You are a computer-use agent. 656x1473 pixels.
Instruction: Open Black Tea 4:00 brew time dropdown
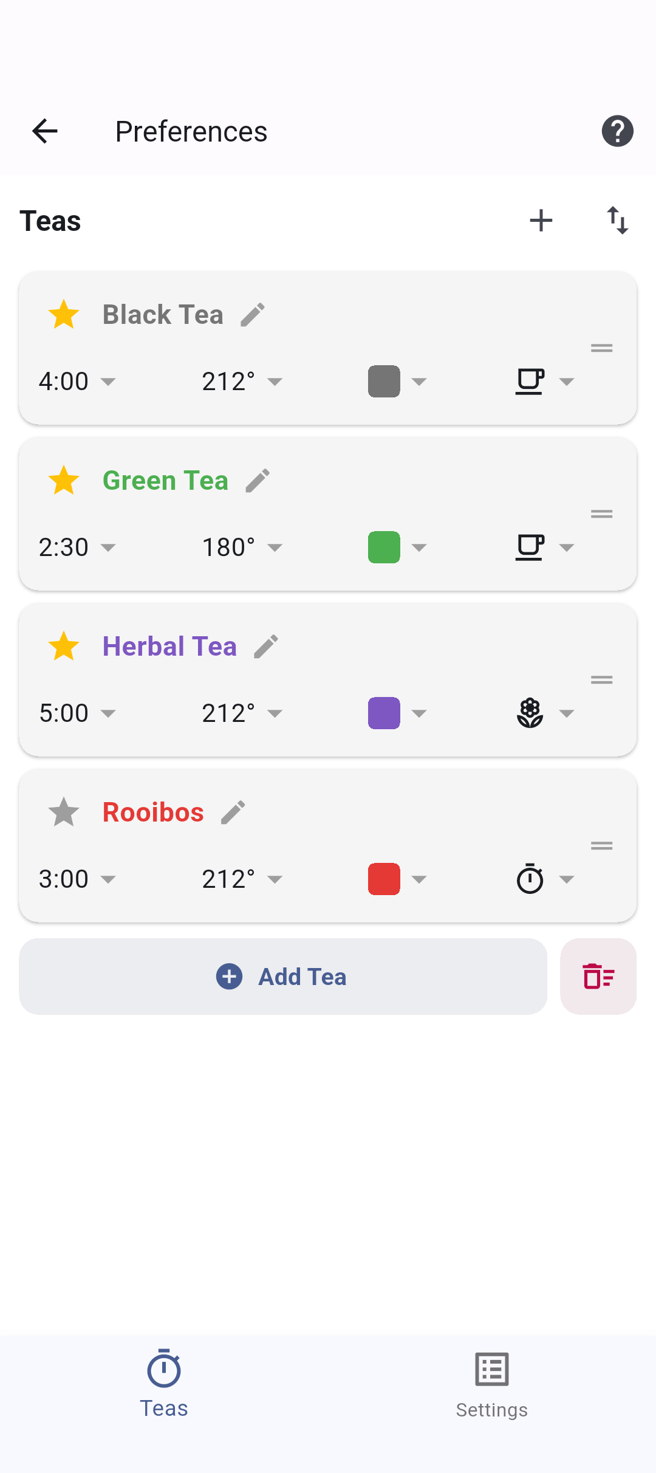click(77, 382)
